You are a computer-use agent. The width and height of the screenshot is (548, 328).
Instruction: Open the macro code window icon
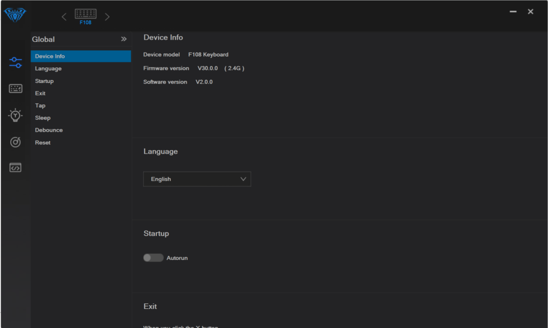[16, 167]
